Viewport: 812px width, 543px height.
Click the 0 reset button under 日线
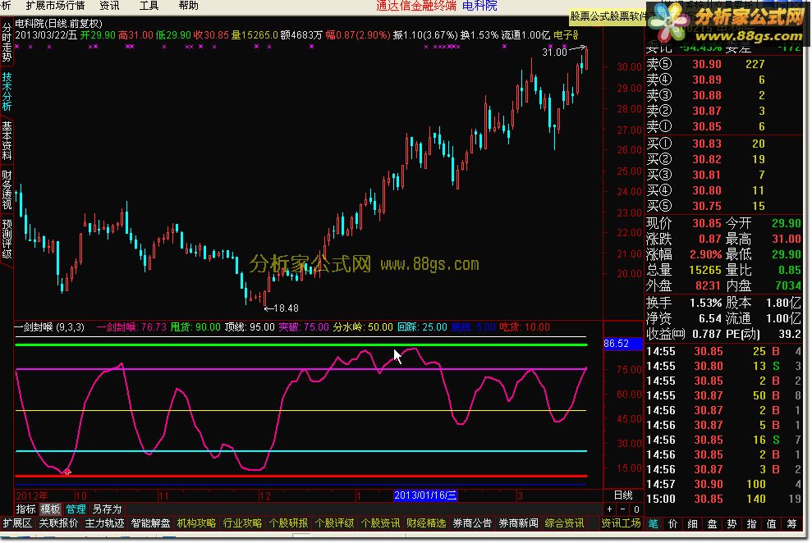pos(636,509)
